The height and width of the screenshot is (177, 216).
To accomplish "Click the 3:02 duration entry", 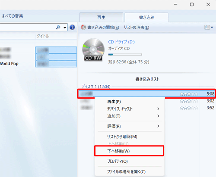I will point(210,101).
